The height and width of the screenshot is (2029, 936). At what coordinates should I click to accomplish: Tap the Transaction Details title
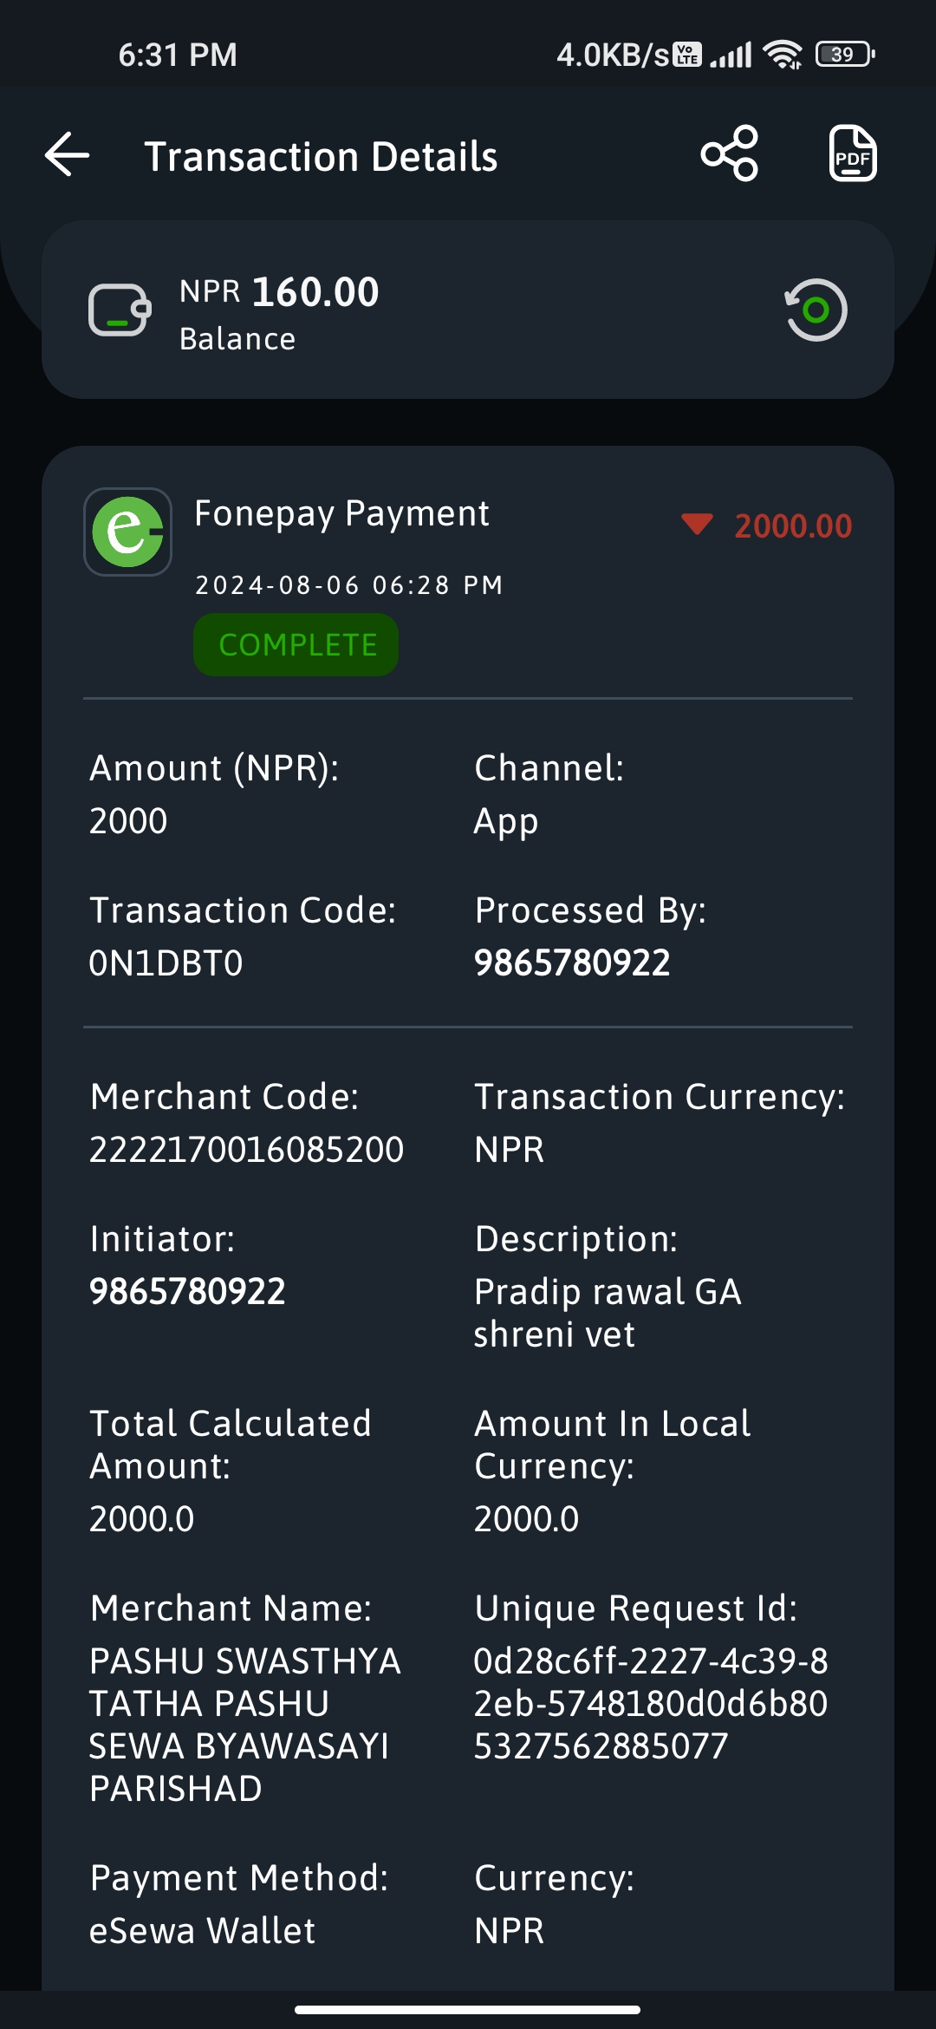tap(321, 157)
